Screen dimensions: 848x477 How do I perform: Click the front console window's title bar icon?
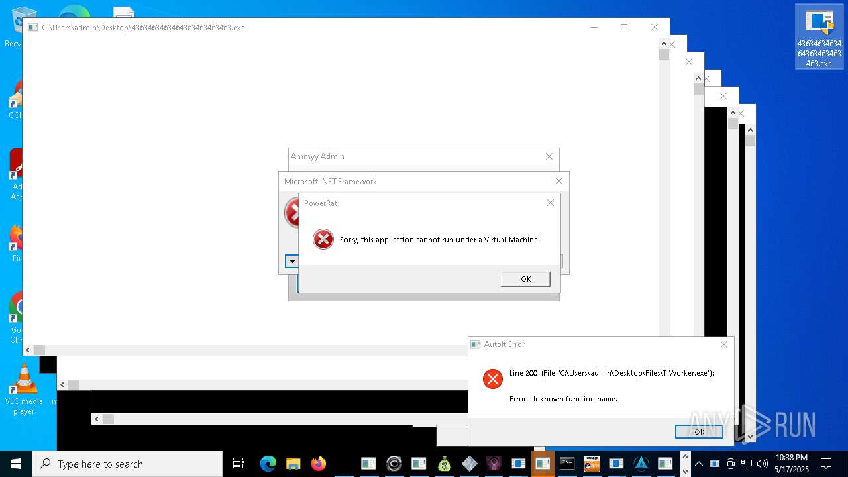click(x=32, y=27)
